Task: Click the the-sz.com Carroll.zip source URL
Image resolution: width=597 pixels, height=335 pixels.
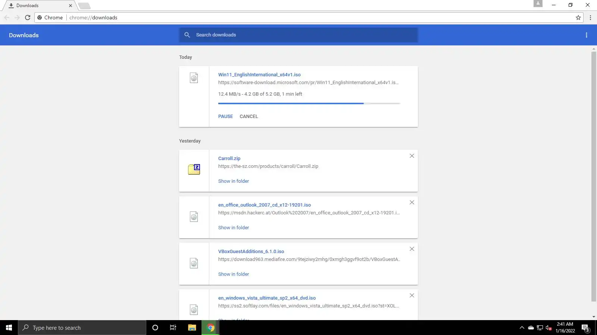Action: pyautogui.click(x=268, y=166)
